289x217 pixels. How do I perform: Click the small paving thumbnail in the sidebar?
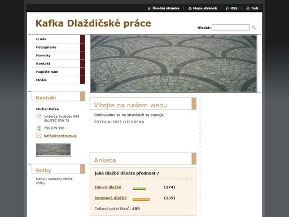coord(53,150)
